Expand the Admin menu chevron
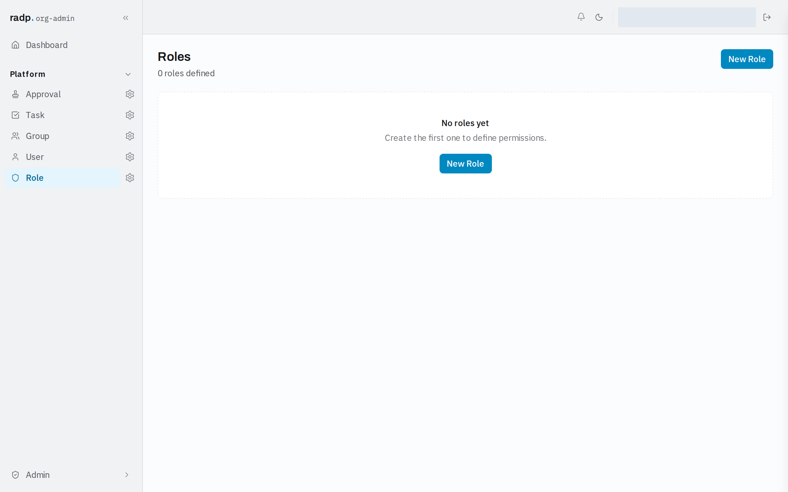The width and height of the screenshot is (788, 492). click(x=127, y=475)
